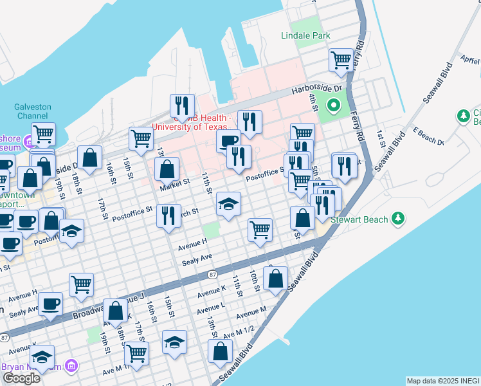This screenshot has width=481, height=386.
Task: Select the restaurant marker right of UTMB Health label
Action: (x=250, y=121)
